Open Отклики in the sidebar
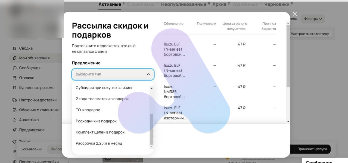 click(27, 78)
